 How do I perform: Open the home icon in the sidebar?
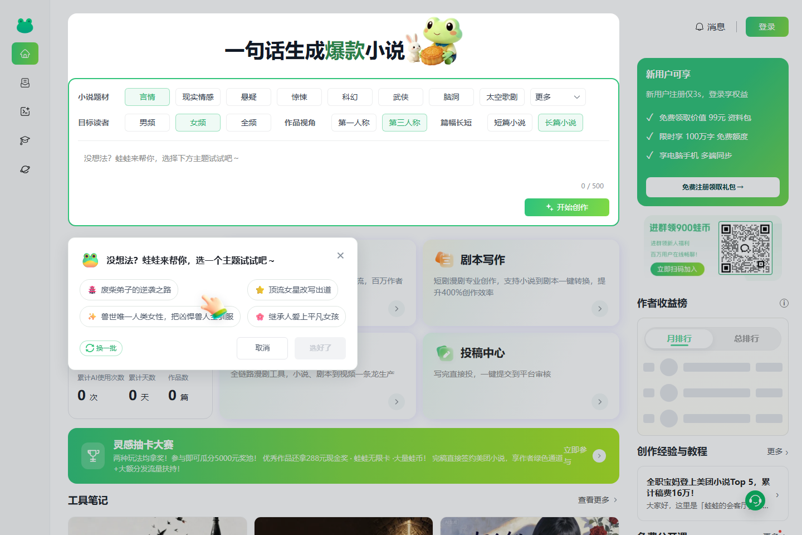pyautogui.click(x=25, y=53)
